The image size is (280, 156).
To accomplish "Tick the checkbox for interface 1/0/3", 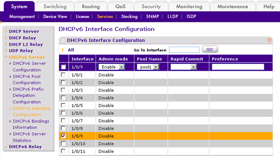I will click(63, 90).
